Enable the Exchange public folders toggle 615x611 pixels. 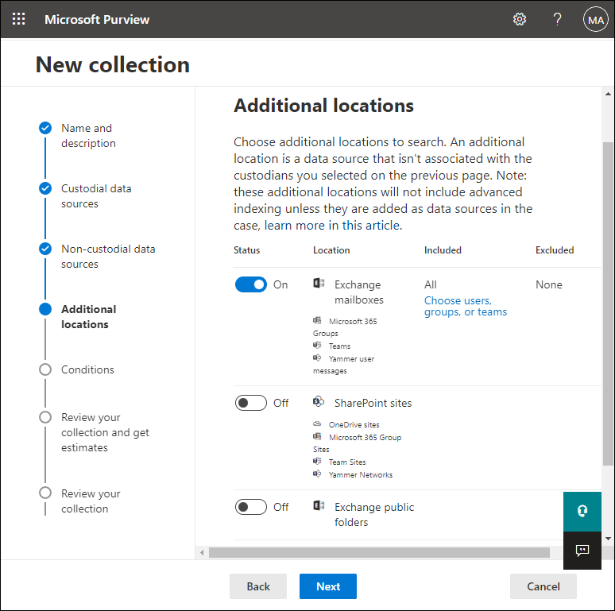point(251,507)
